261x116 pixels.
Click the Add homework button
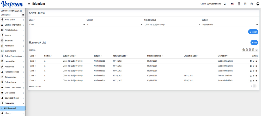pyautogui.click(x=254, y=42)
